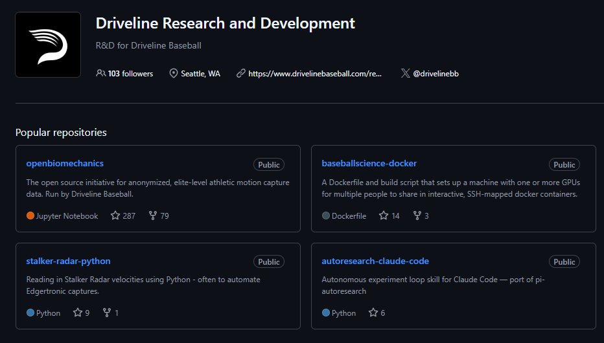
Task: Click the 1 fork count on stalker-radar-python
Action: tap(117, 313)
